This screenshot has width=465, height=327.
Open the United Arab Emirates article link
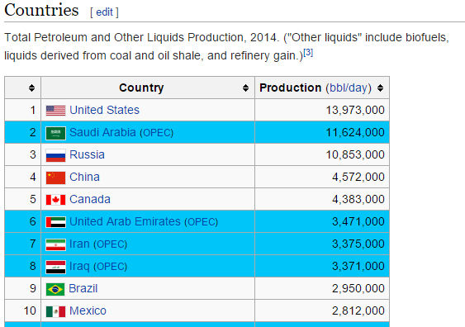point(126,221)
